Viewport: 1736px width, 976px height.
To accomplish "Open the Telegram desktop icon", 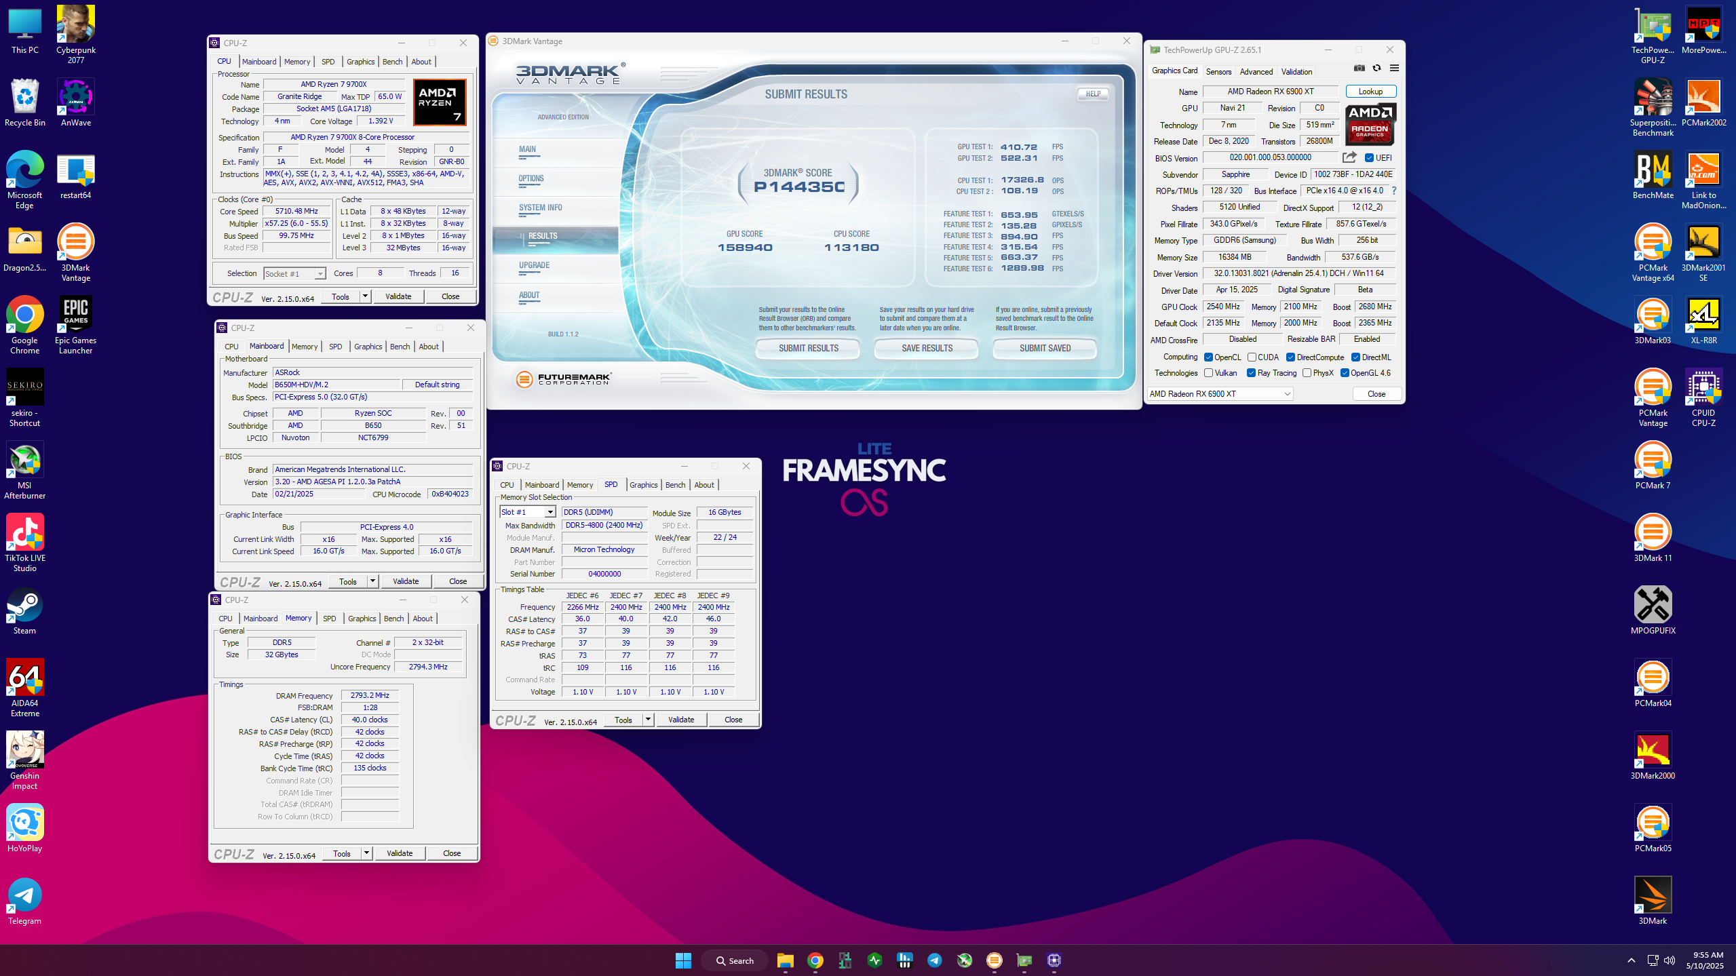I will [x=24, y=901].
